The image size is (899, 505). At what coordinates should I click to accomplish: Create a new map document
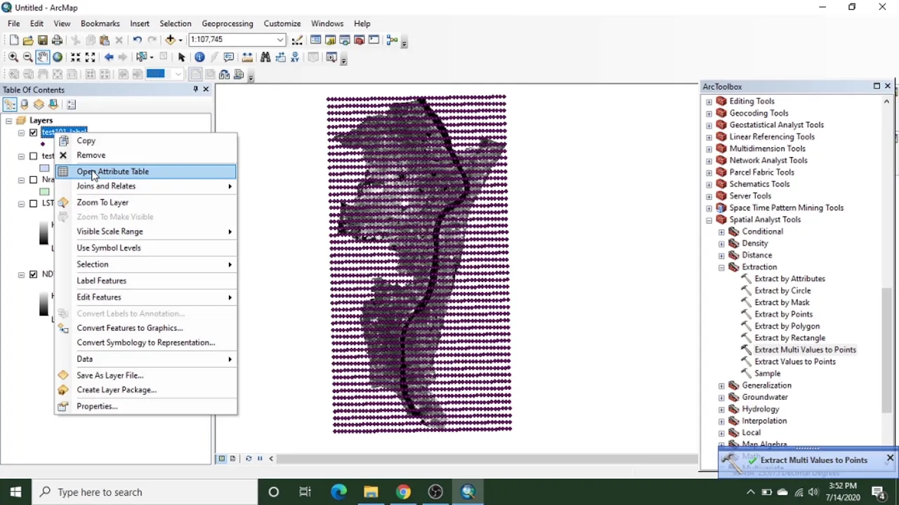(x=13, y=40)
